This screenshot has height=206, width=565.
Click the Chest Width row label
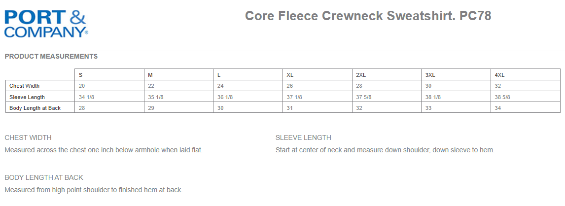tap(24, 86)
